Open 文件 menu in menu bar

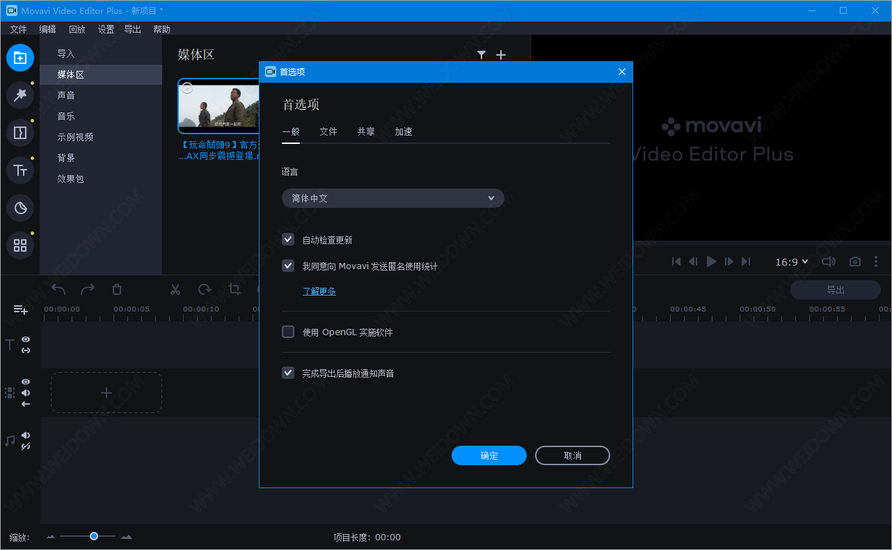(19, 29)
